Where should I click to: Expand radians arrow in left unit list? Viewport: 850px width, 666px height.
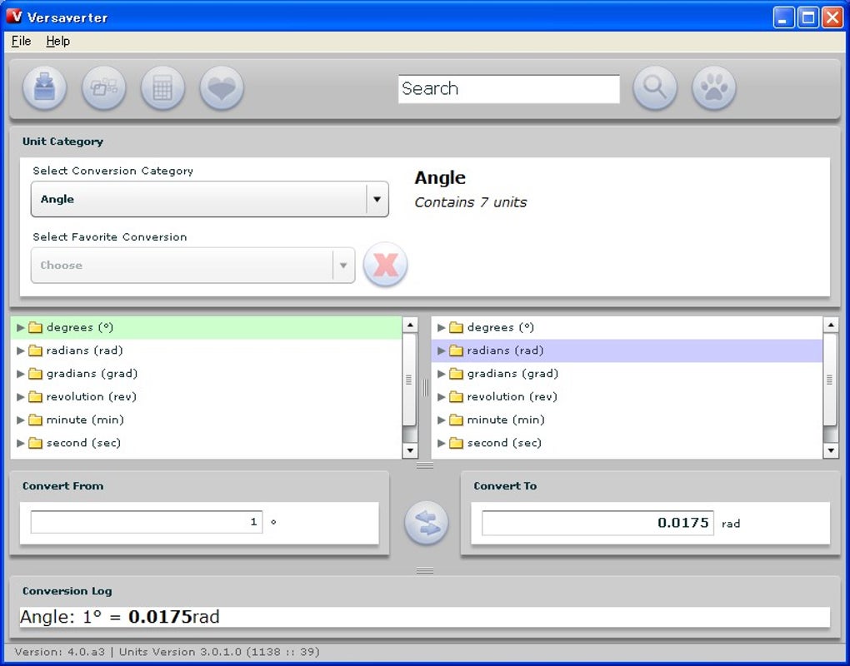click(x=20, y=350)
